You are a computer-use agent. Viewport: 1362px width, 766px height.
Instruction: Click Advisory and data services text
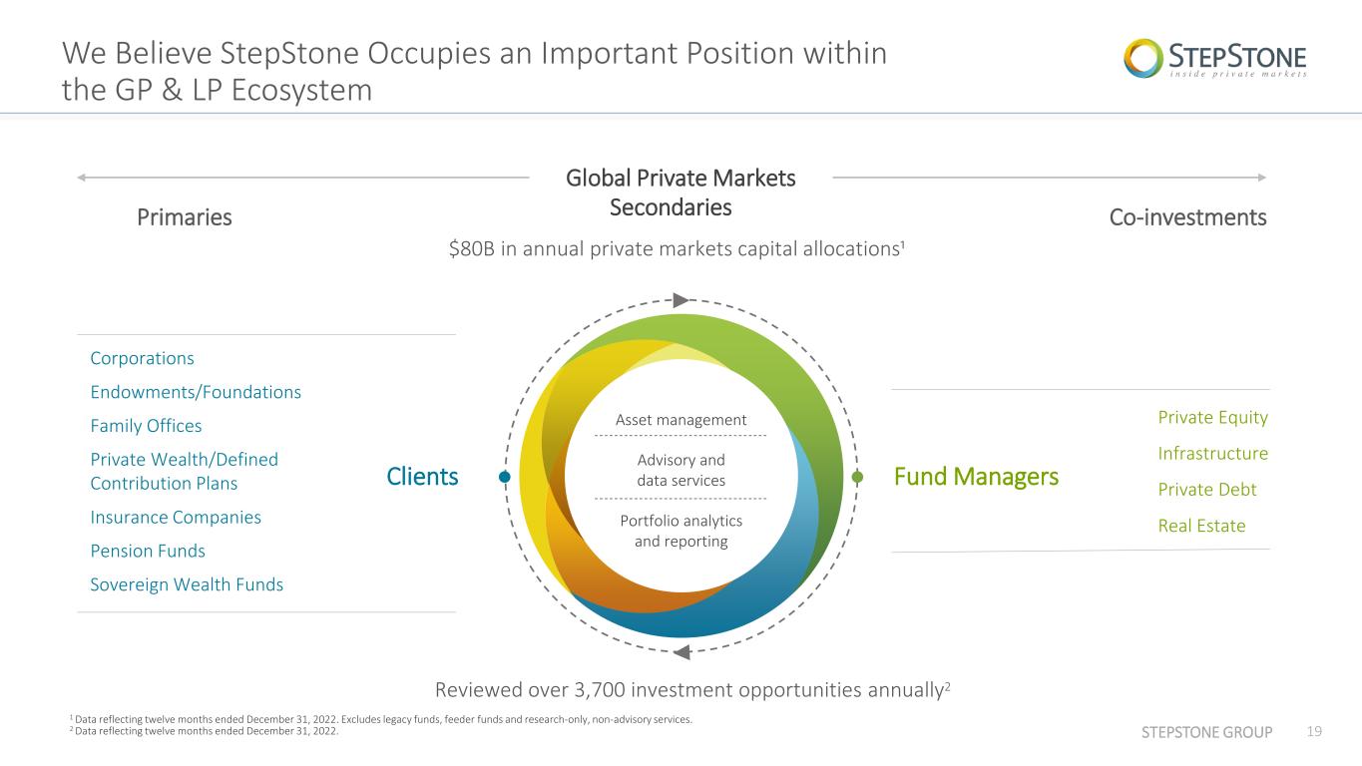(x=681, y=470)
